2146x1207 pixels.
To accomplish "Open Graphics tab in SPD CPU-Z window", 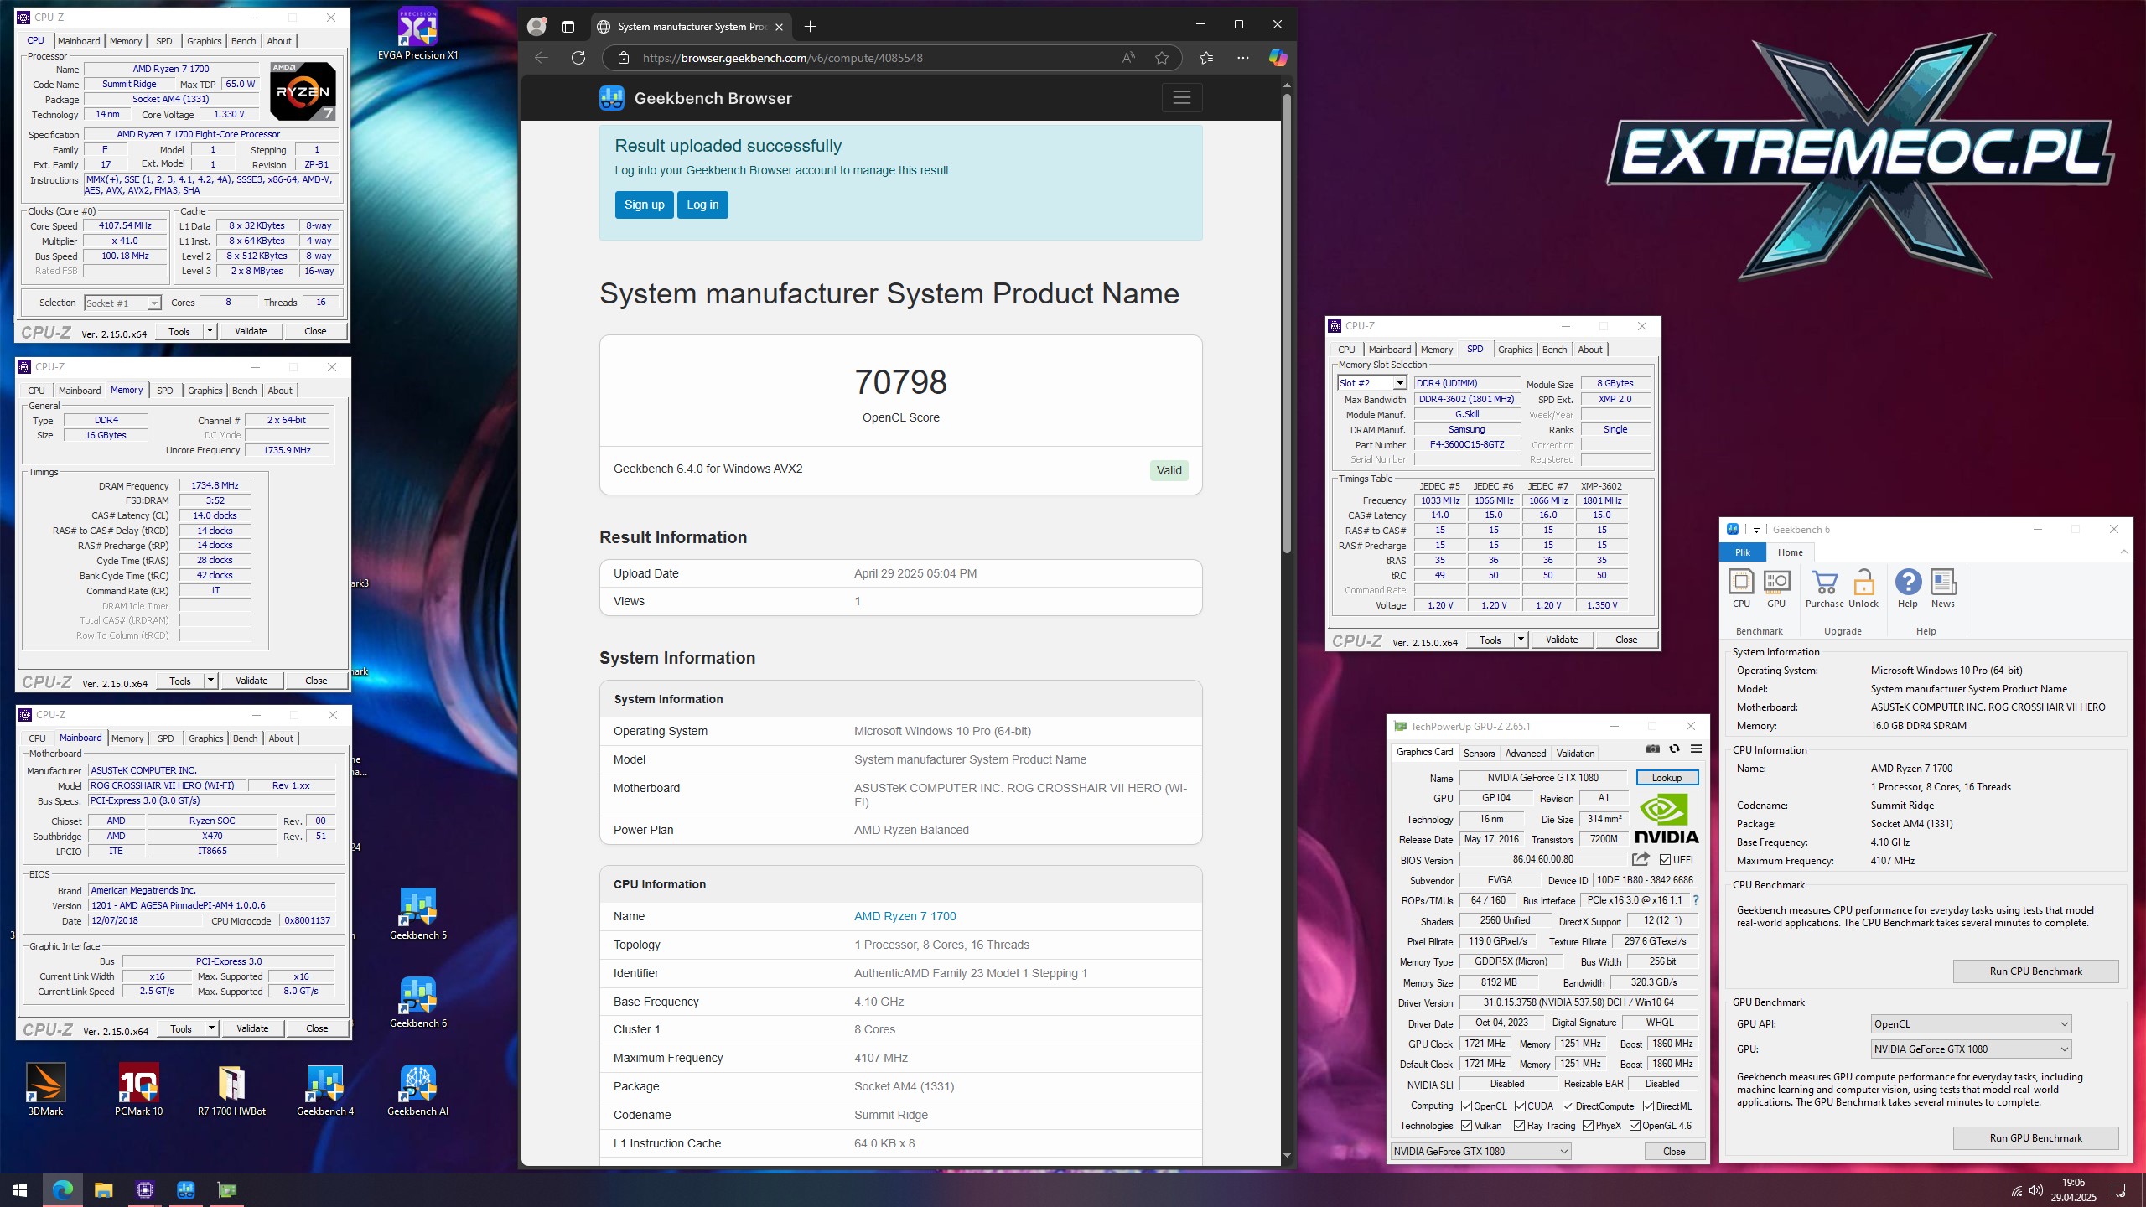I will coord(1515,350).
